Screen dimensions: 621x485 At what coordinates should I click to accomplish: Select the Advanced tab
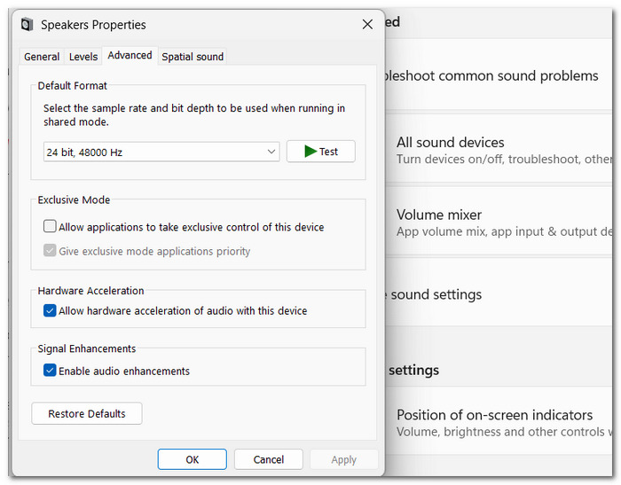130,56
